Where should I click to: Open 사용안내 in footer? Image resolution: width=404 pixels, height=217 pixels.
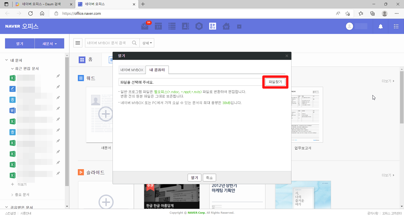(26, 213)
